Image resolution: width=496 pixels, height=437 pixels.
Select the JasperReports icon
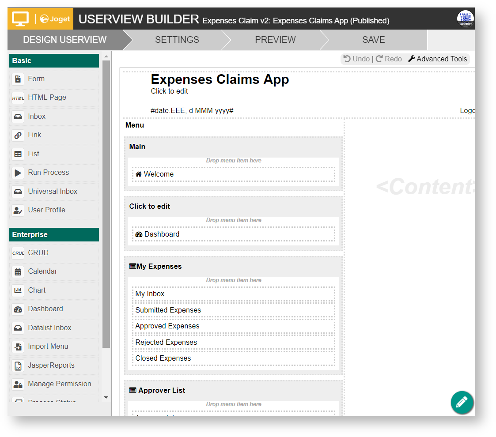pyautogui.click(x=18, y=365)
